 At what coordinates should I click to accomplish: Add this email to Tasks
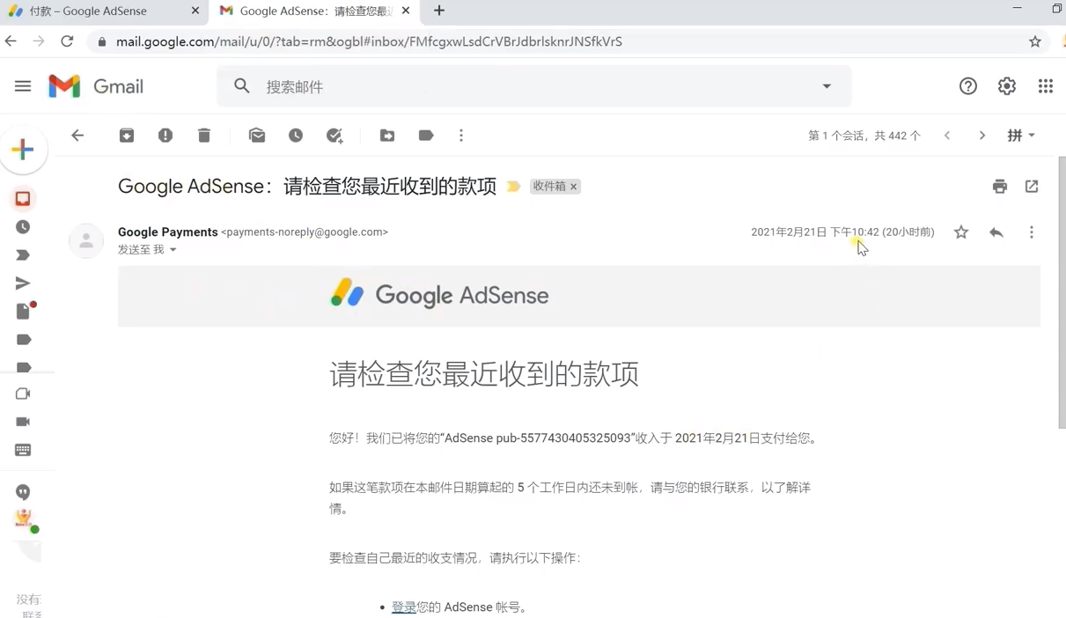click(335, 136)
